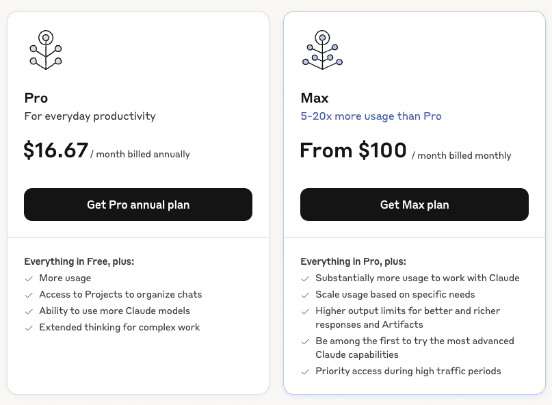This screenshot has height=405, width=552.
Task: Click checkmark beside Higher output limits
Action: 305,311
